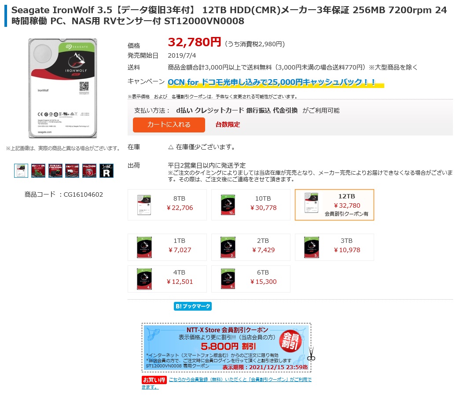Open the free member registration link
The image size is (456, 396).
[227, 383]
